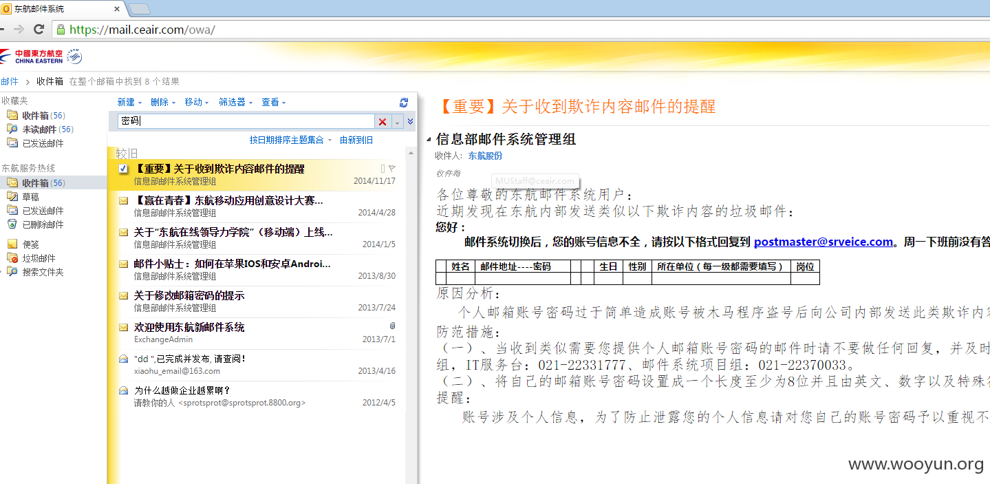
Task: Expand the advanced search double chevron
Action: click(411, 122)
